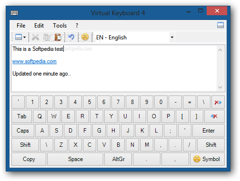Viewport: 240px width, 181px height.
Task: Toggle the keyboard panel icon at the menu bar's right
Action: [220, 25]
